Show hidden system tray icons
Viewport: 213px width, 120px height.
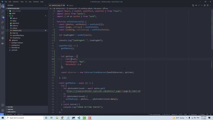pyautogui.click(x=187, y=118)
